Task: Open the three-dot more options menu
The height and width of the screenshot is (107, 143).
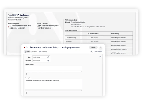Action: (100, 57)
